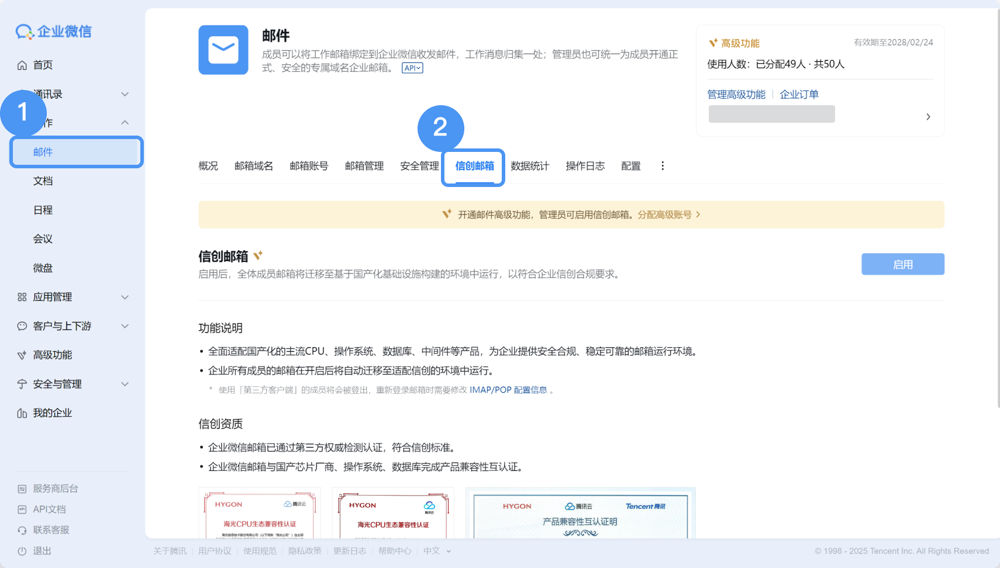Click the arrow in the advanced features card

928,117
